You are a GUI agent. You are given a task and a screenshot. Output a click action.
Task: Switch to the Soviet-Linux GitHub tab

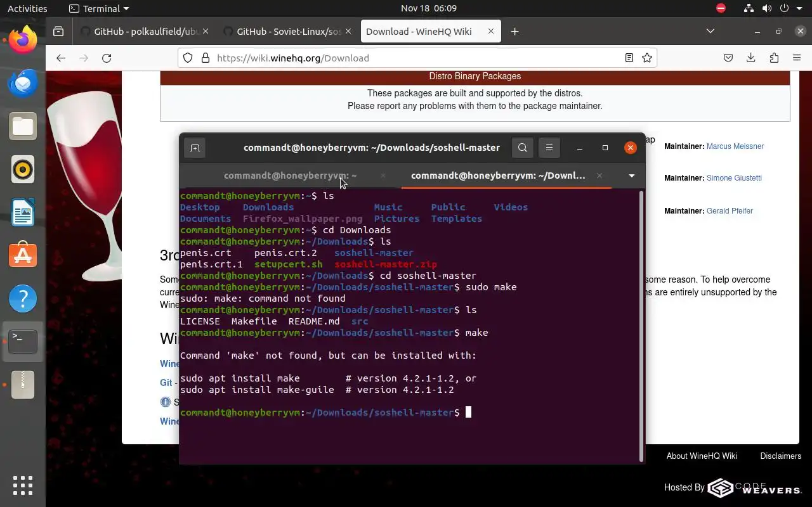point(289,31)
